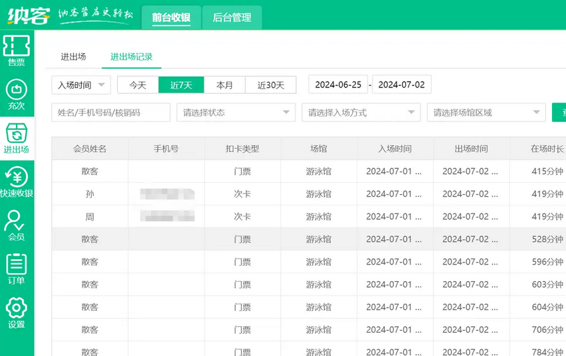Expand the 请选择状态 dropdown
Image resolution: width=566 pixels, height=356 pixels.
pos(236,113)
